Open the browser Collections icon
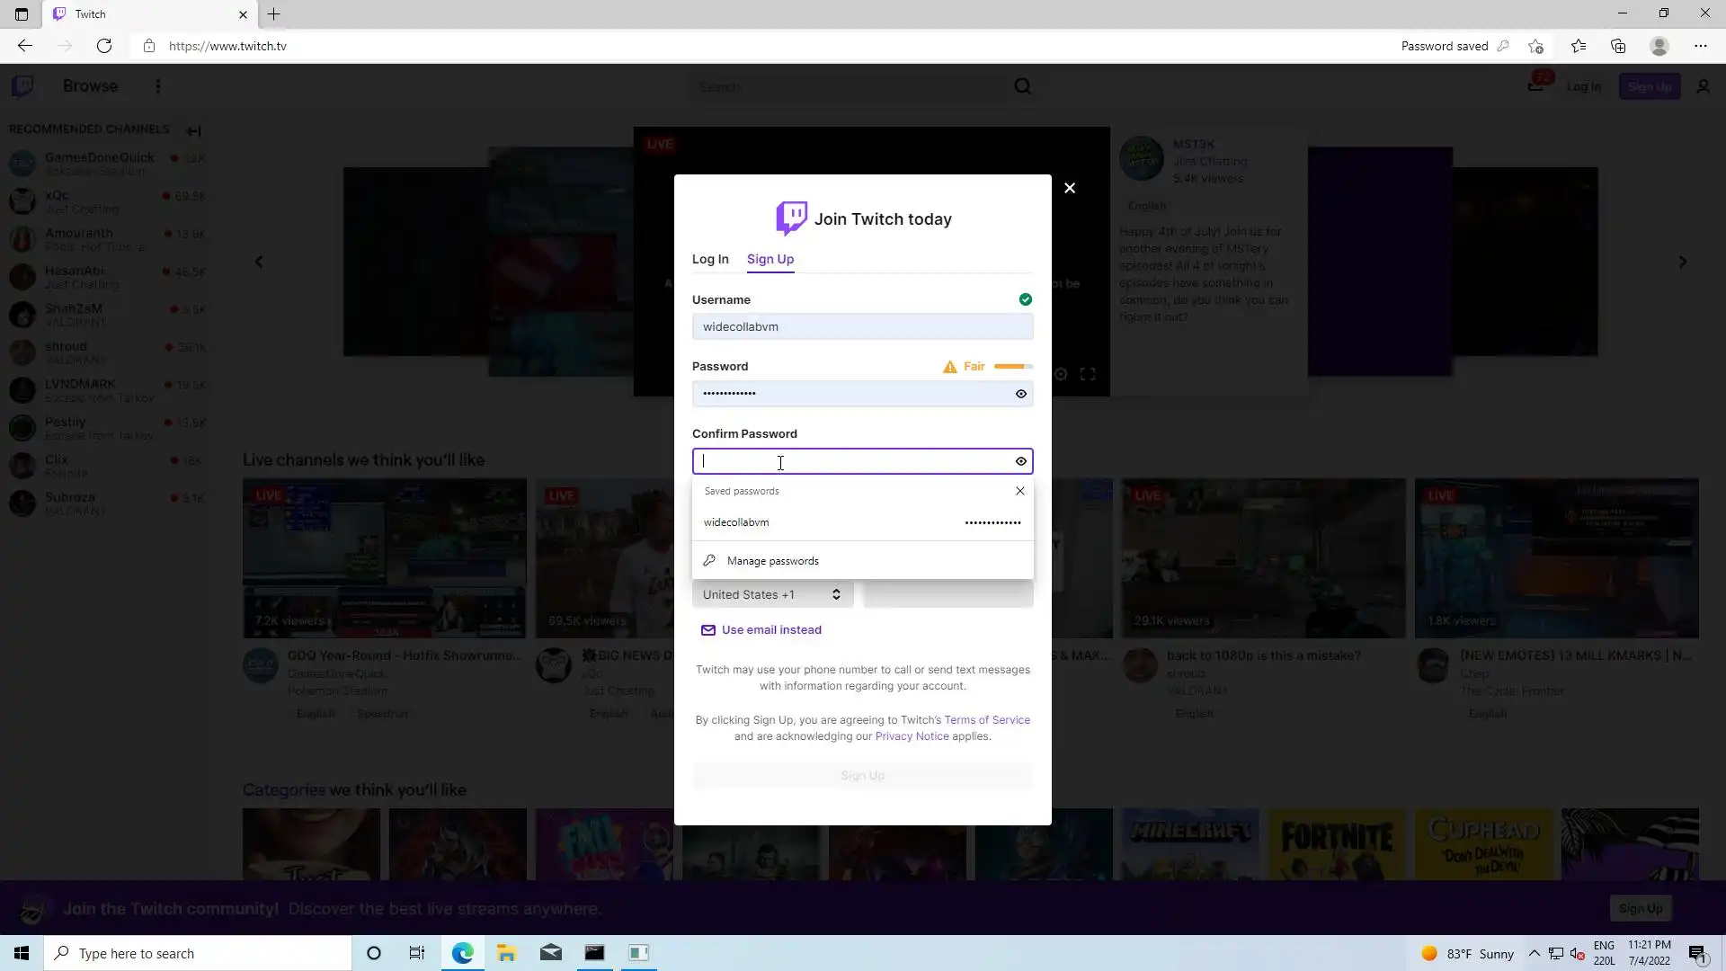Image resolution: width=1726 pixels, height=971 pixels. pyautogui.click(x=1618, y=46)
